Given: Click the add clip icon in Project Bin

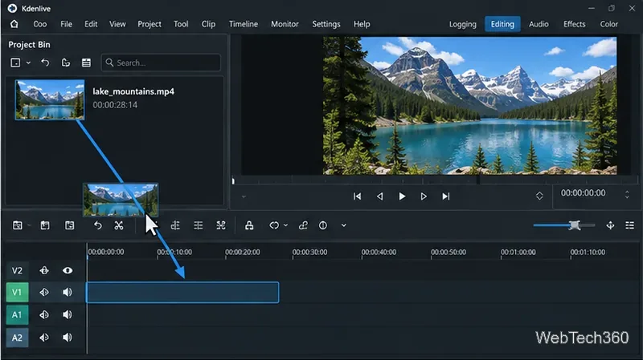Looking at the screenshot, I should point(15,63).
